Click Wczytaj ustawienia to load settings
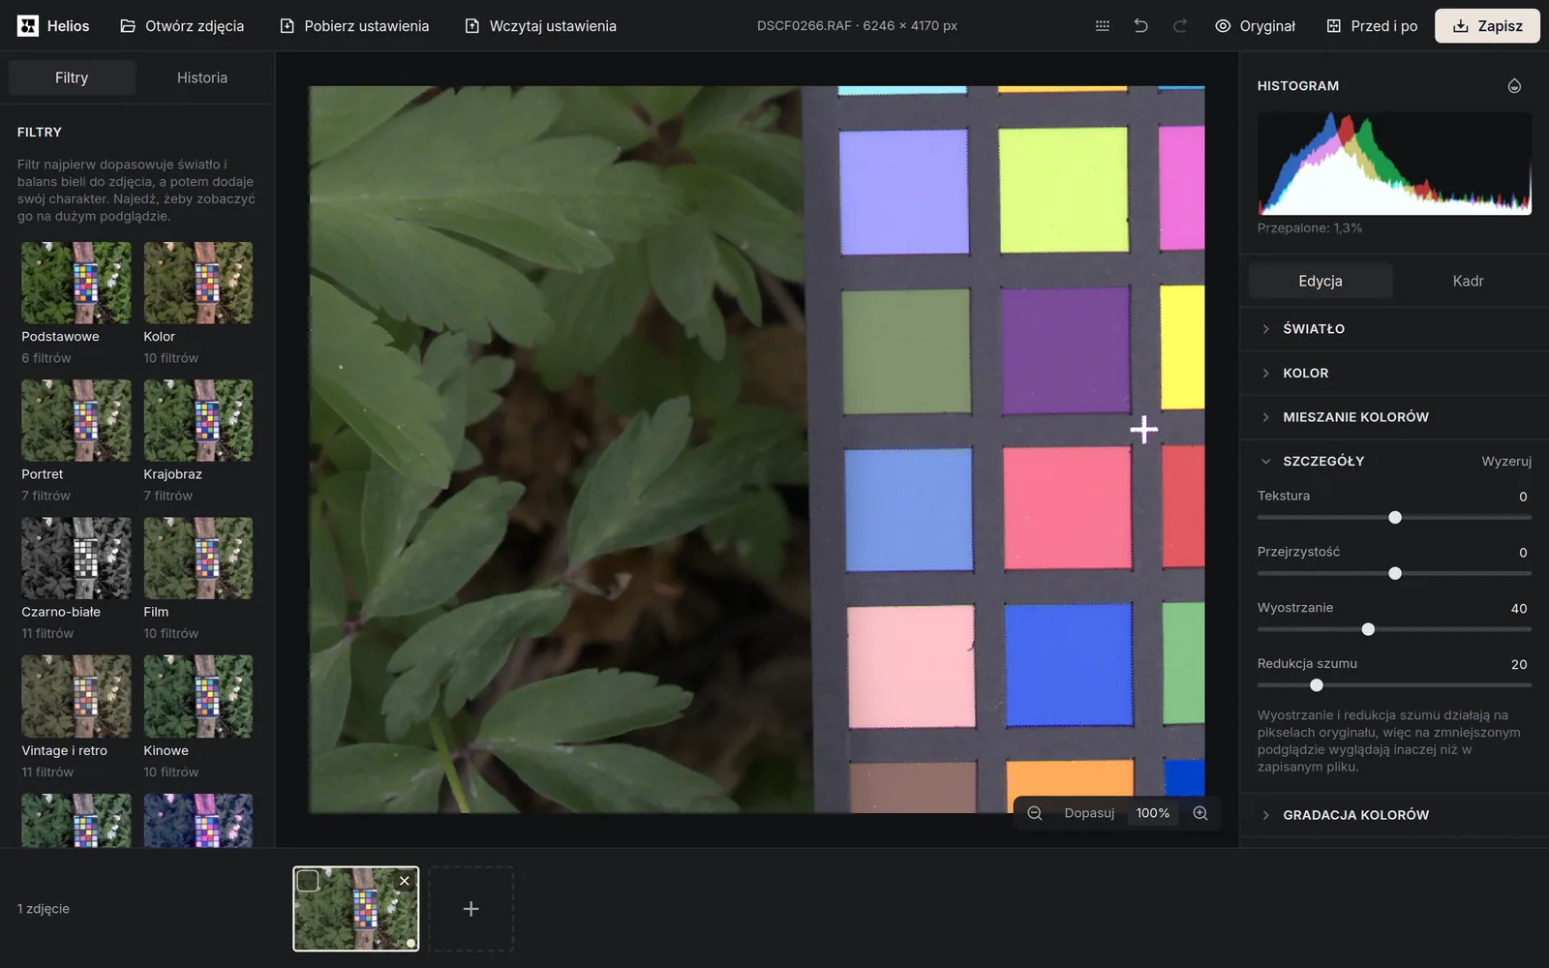This screenshot has width=1549, height=968. [540, 26]
